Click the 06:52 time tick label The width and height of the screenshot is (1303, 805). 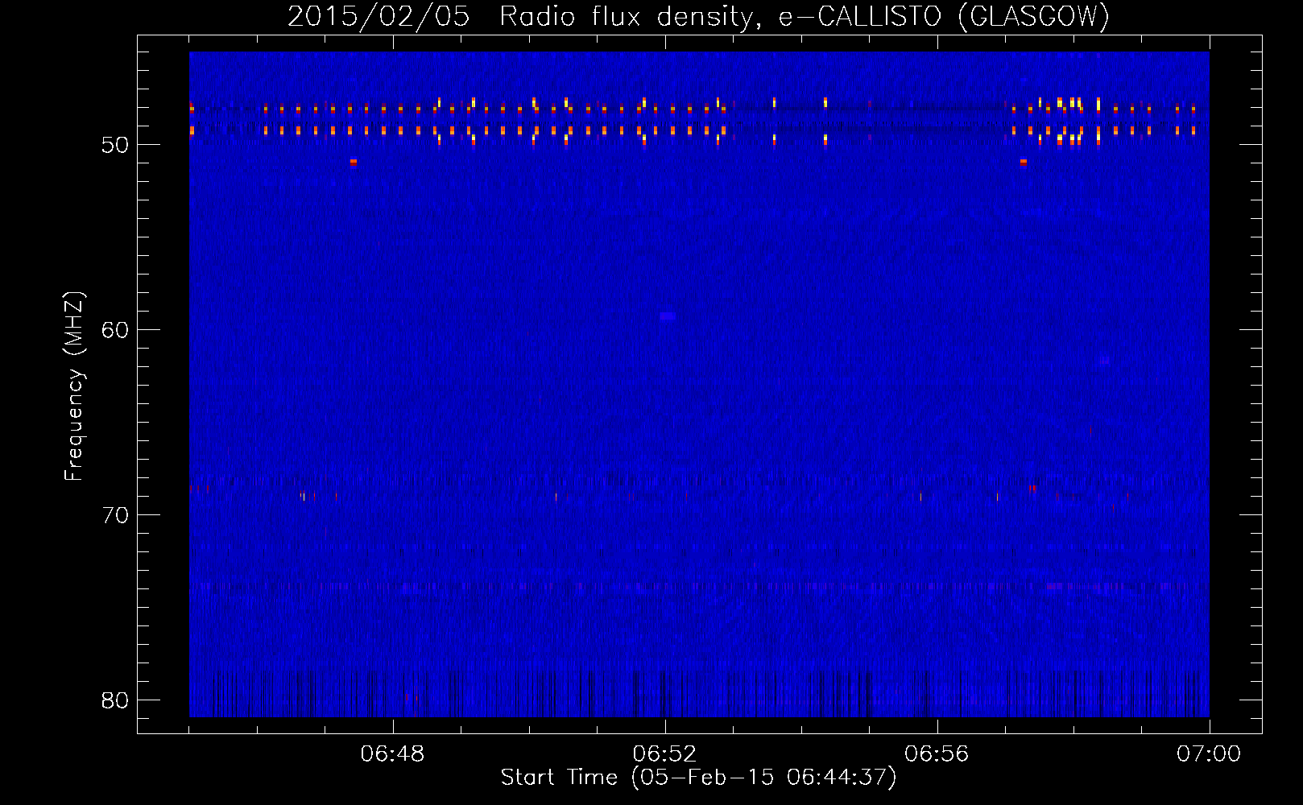(x=664, y=754)
